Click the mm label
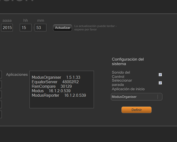Image resolution: width=177 pixels, height=142 pixels. pyautogui.click(x=41, y=20)
